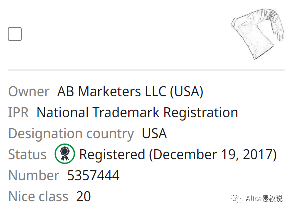Viewport: 292px width, 211px height.
Task: Click the Alice侵权说 watermark text
Action: tap(264, 199)
